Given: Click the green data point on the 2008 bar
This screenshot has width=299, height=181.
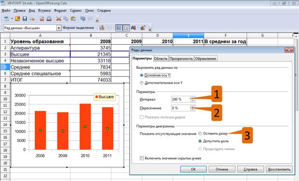Looking at the screenshot, I should tap(41, 130).
